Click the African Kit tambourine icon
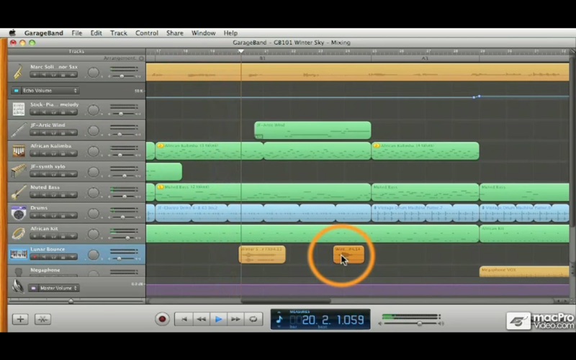 tap(18, 233)
